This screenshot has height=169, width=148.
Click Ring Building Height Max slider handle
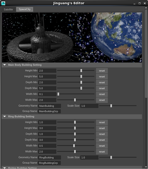pyautogui.click(x=75, y=128)
